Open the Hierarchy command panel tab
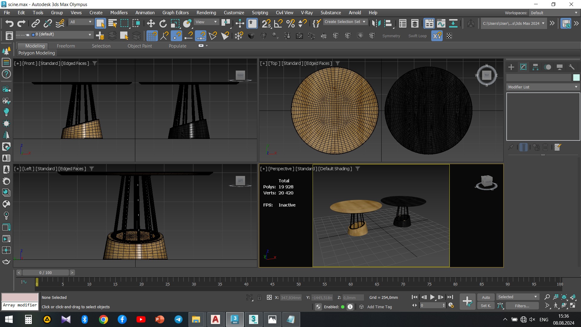 (535, 67)
